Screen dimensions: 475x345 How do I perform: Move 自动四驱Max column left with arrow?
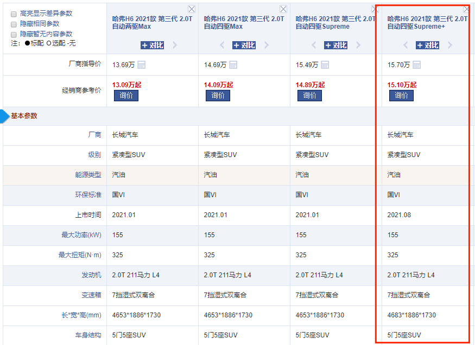pyautogui.click(x=222, y=45)
